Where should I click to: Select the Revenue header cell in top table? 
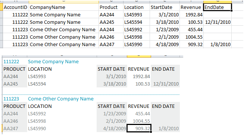click(x=191, y=7)
